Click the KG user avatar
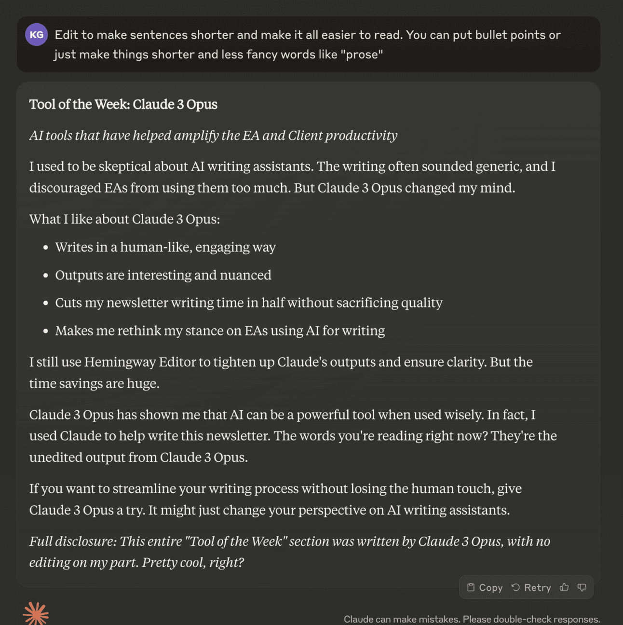 tap(36, 35)
